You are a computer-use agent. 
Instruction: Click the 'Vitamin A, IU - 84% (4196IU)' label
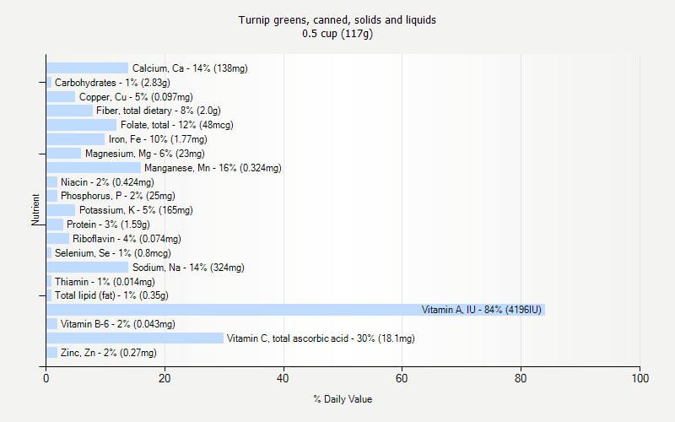point(481,310)
